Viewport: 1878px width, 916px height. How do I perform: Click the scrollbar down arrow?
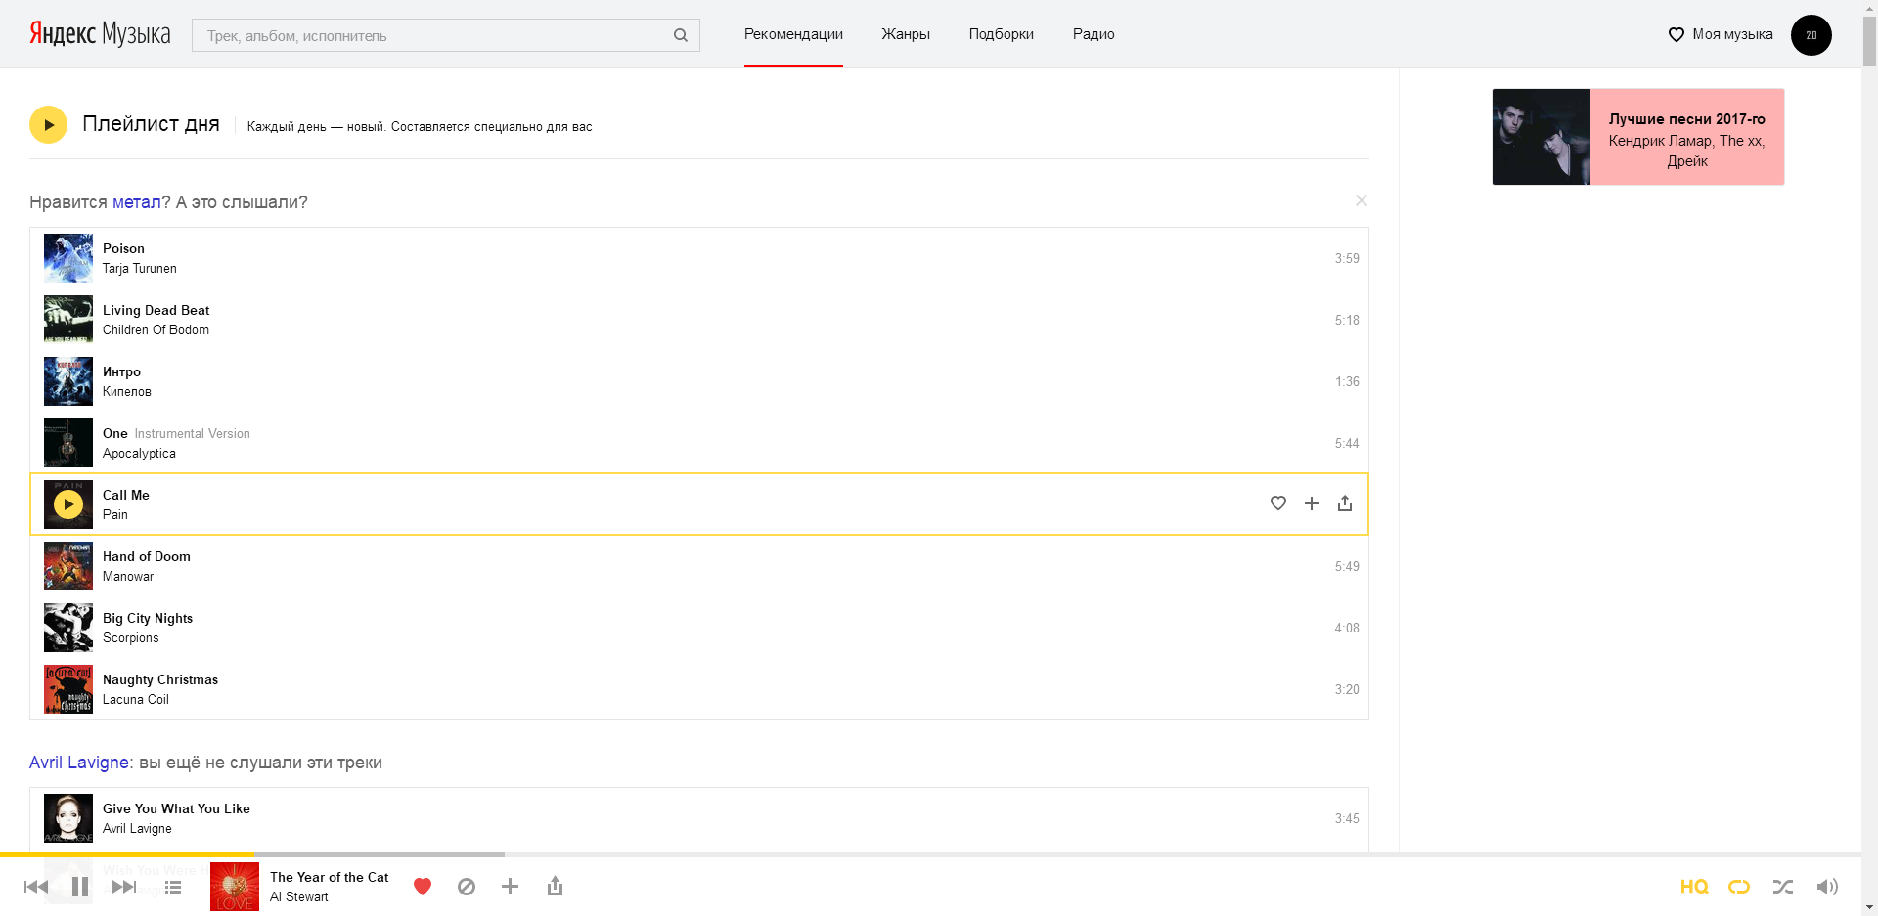pos(1869,907)
